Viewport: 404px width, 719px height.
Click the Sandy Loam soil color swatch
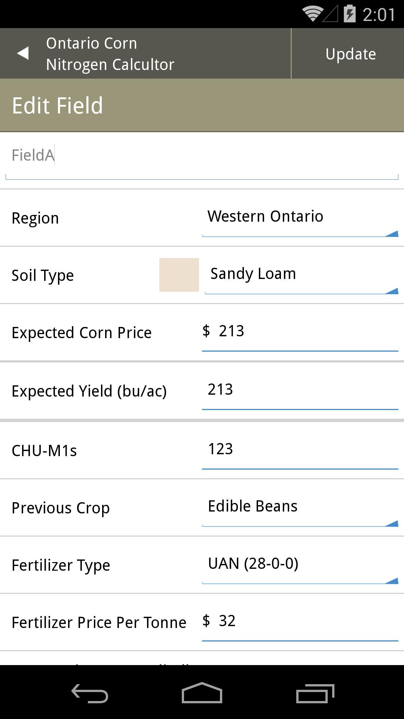(x=179, y=275)
